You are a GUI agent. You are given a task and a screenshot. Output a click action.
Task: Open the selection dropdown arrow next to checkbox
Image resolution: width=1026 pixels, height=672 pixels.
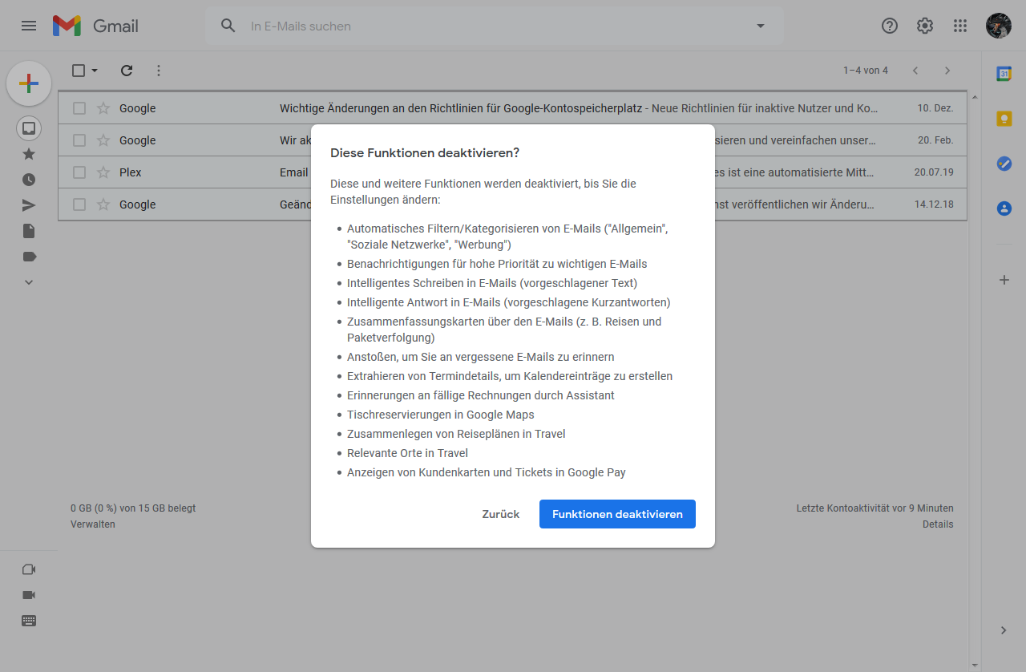pos(95,71)
